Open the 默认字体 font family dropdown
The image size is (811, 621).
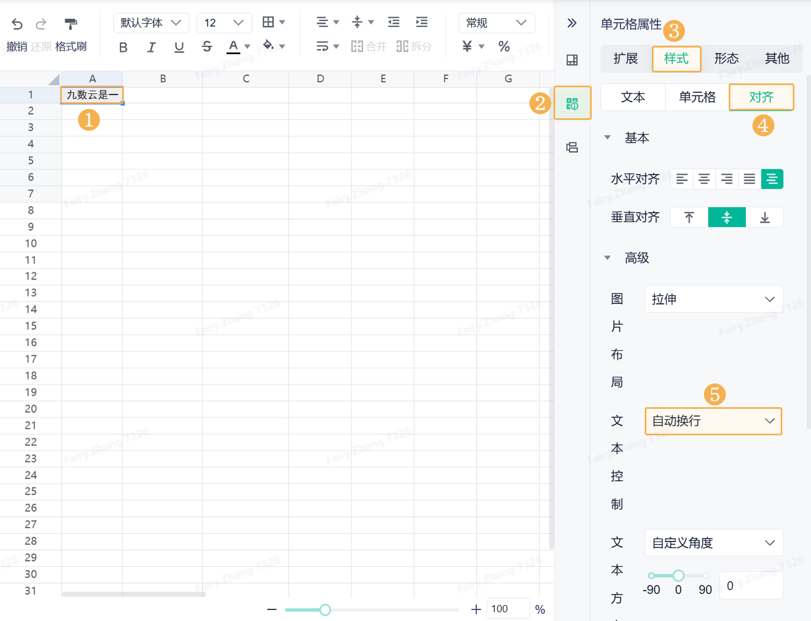click(151, 23)
